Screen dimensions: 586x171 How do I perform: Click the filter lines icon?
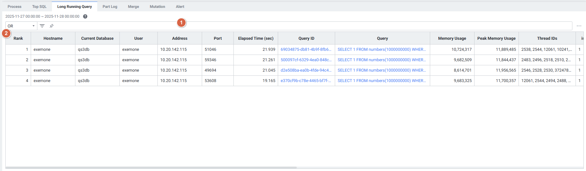tap(42, 26)
